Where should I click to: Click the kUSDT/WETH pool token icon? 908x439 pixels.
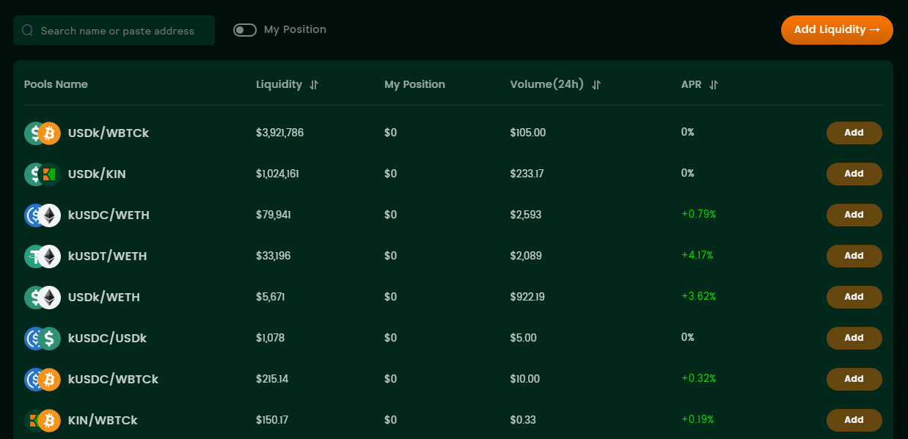[x=42, y=256]
